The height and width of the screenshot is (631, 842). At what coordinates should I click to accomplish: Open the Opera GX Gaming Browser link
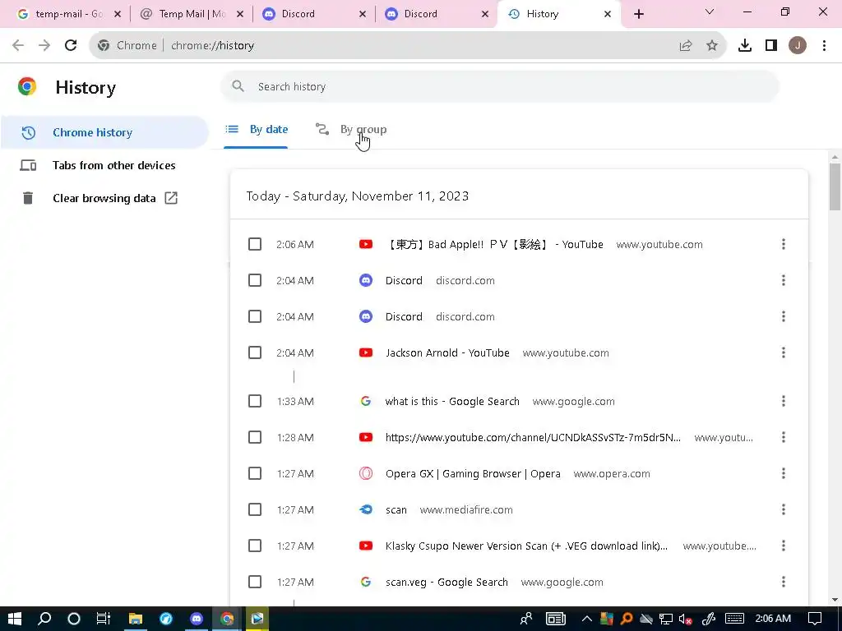pyautogui.click(x=473, y=473)
